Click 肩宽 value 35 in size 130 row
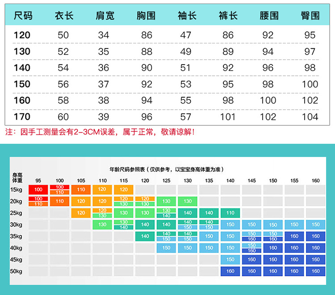 point(104,51)
